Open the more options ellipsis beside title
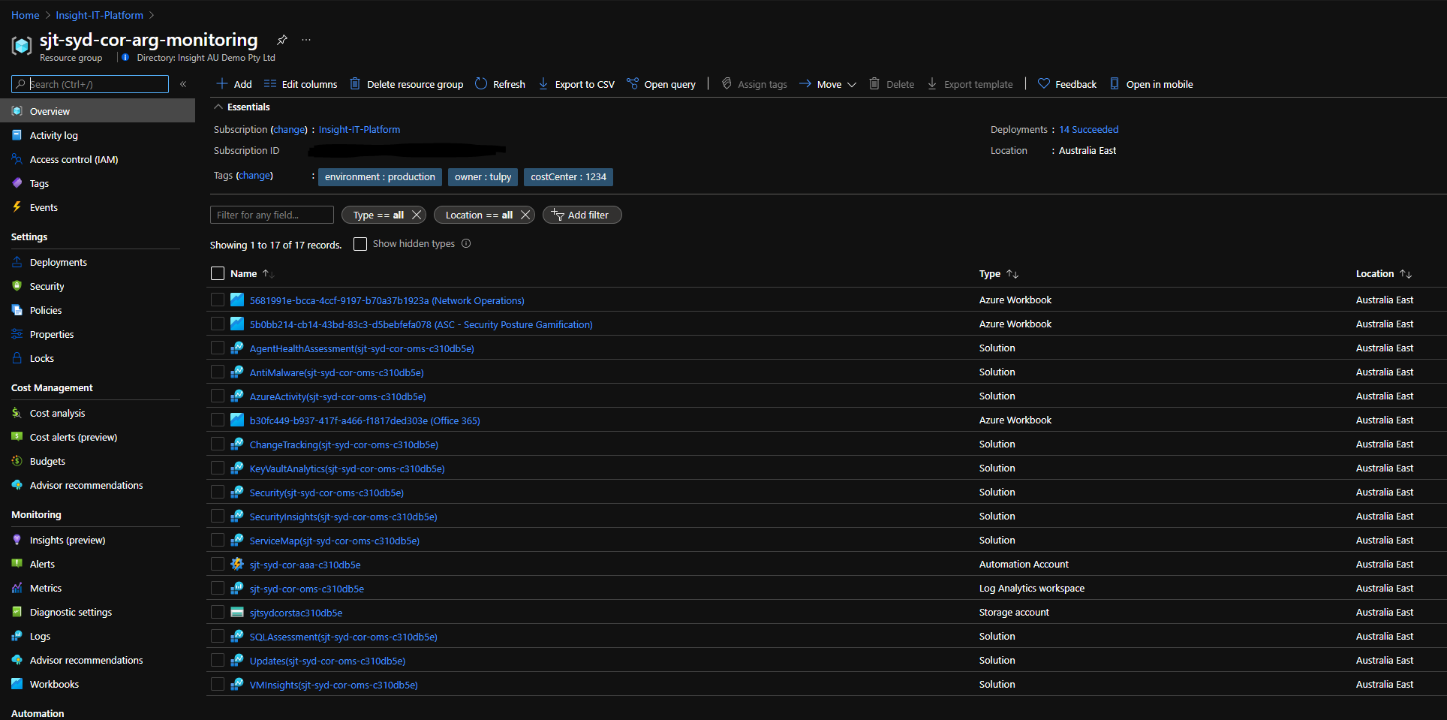 (306, 40)
